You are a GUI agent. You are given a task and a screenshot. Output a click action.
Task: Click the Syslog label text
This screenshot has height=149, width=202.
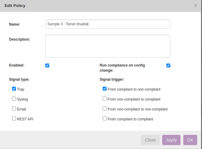[22, 99]
